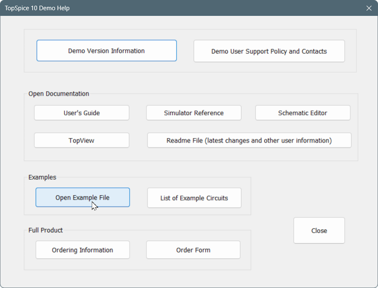
Task: Click the Open Example File button
Action: [x=83, y=197]
